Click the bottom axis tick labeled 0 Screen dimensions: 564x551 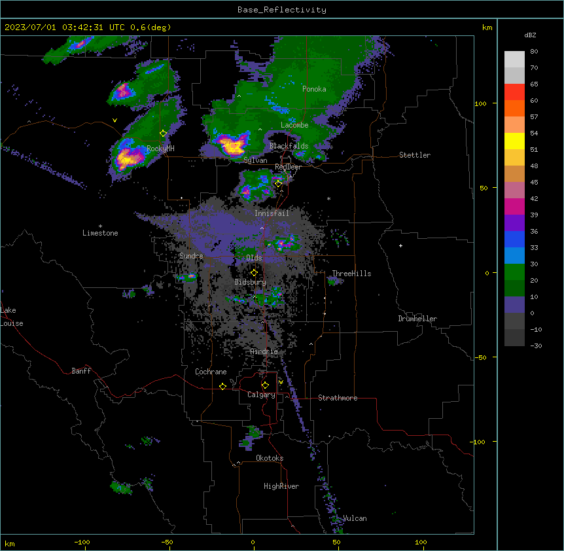253,542
